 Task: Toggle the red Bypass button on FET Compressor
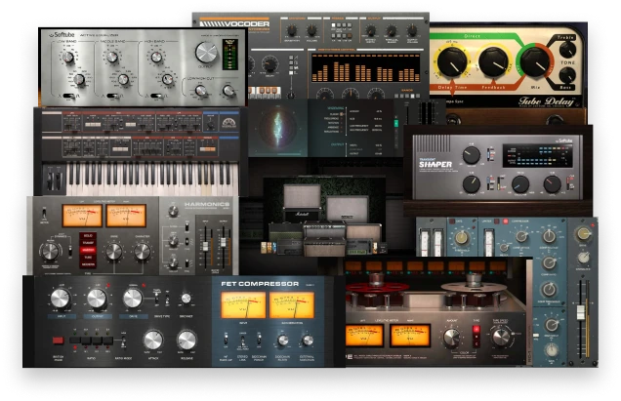(58, 341)
